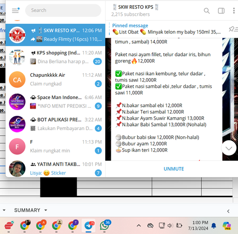The height and width of the screenshot is (234, 238).
Task: Open the channel three-dot options menu
Action: click(x=234, y=10)
